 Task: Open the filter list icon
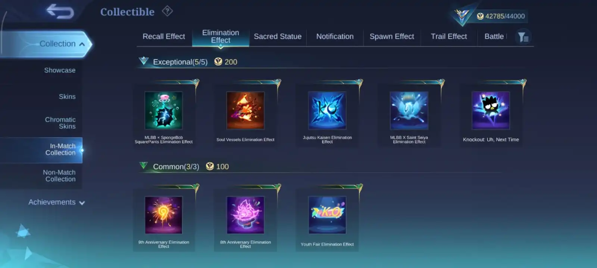(523, 37)
